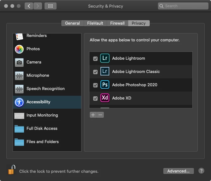Switch to the General tab

pos(72,23)
